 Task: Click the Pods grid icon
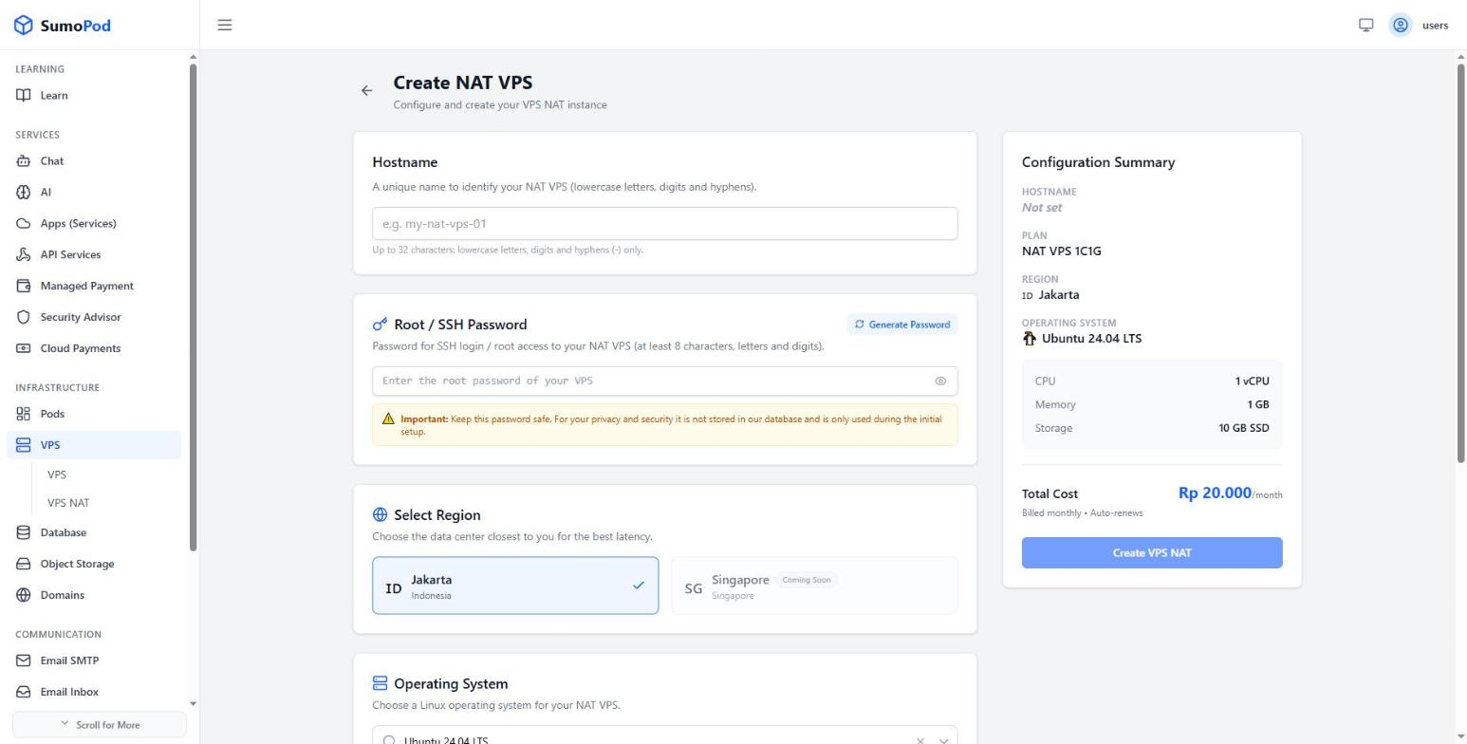coord(24,414)
